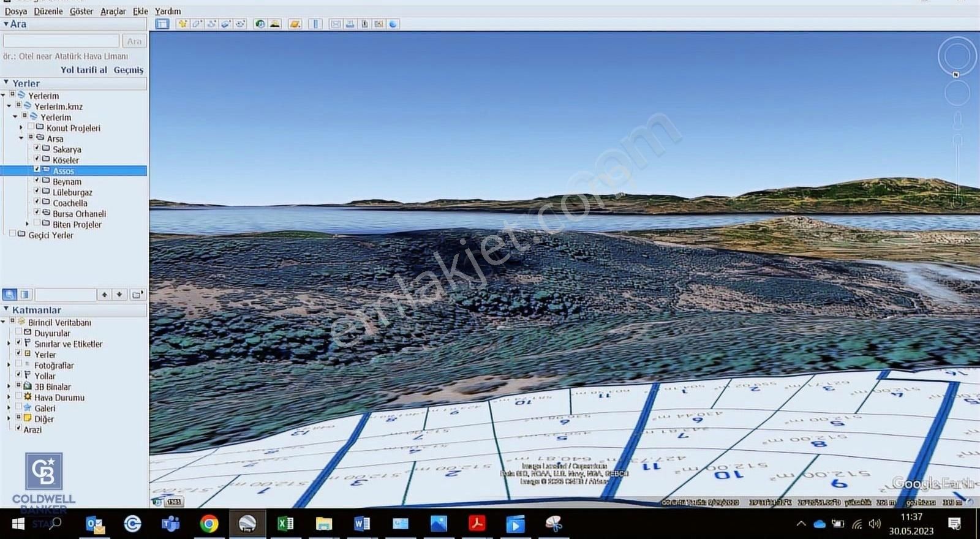Viewport: 980px width, 539px height.
Task: Disable the Yollar layer checkbox
Action: tap(18, 375)
